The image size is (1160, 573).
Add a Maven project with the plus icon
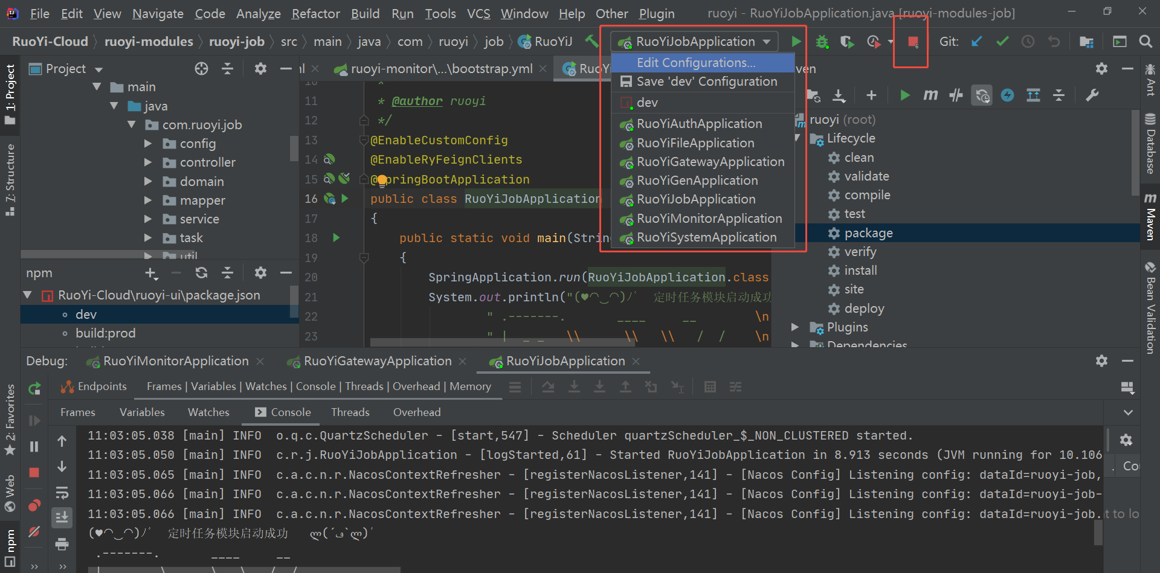(871, 95)
